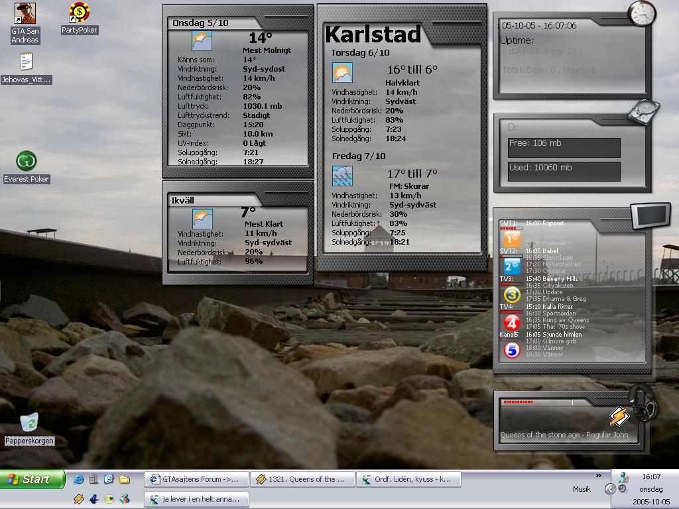Screen dimensions: 679x509
Task: Choose the Kanal5 channel logo
Action: (x=511, y=349)
